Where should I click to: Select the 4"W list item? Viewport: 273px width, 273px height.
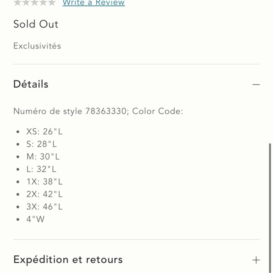click(35, 219)
